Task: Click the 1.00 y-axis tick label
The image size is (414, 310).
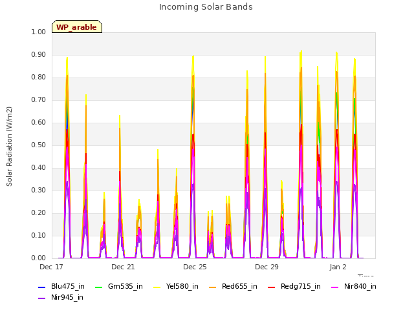Action: click(x=39, y=32)
